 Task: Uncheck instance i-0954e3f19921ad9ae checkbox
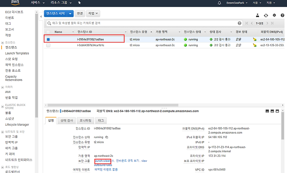(x=48, y=39)
